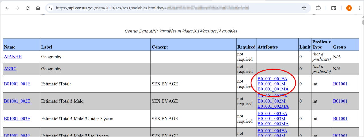Screen dimensions: 364x137
Task: Click Geography label in AIANHH row
Action: tap(51, 57)
